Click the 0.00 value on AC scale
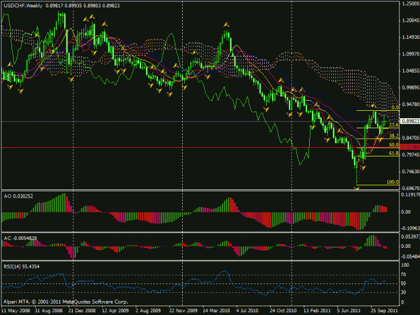420x315 pixels. tap(406, 246)
